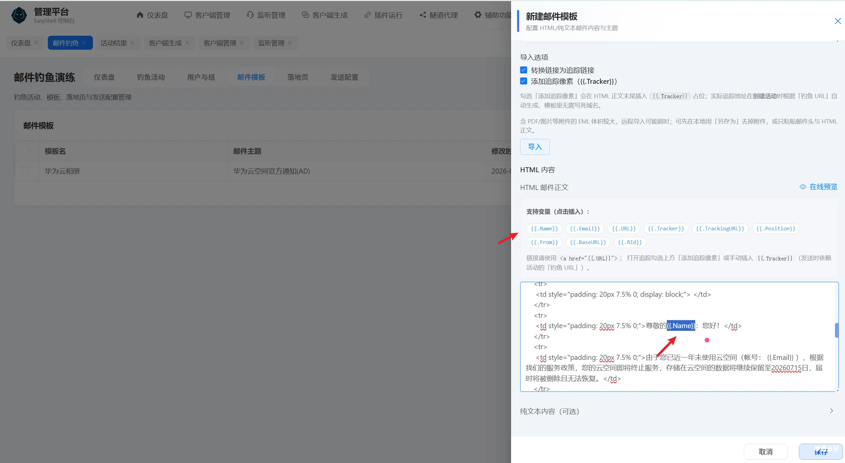
Task: Select the 发送配置 sub-tab
Action: click(x=344, y=77)
